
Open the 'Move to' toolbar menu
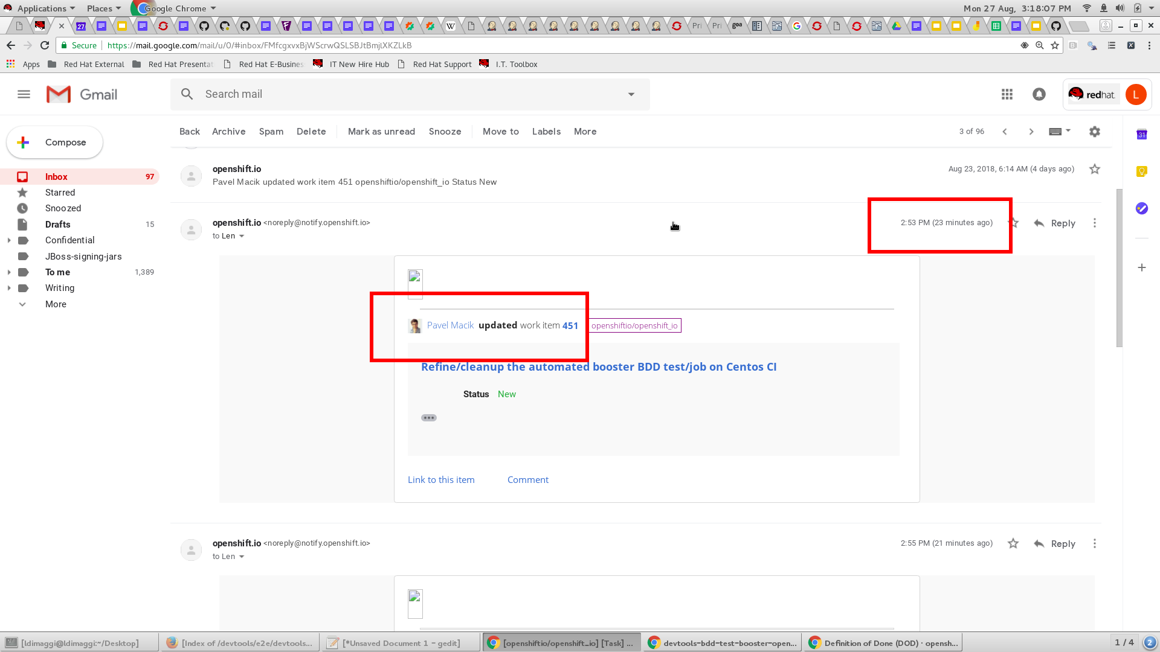pyautogui.click(x=500, y=131)
